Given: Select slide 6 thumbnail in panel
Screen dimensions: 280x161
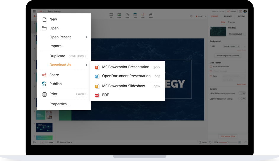Looking at the screenshot, I should [x=44, y=127].
